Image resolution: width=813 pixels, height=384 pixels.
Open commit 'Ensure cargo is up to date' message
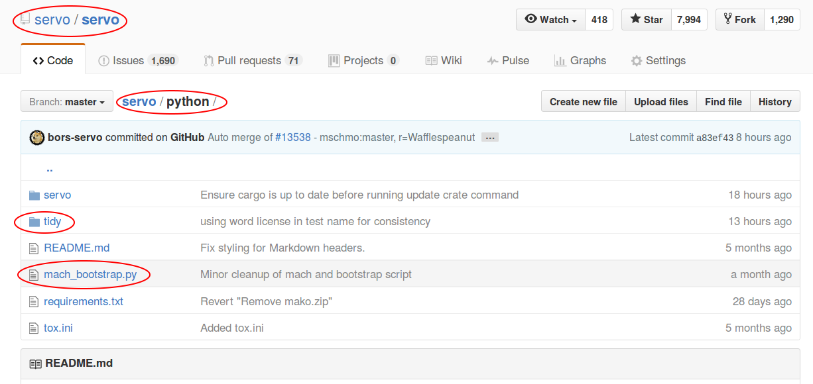pos(359,195)
